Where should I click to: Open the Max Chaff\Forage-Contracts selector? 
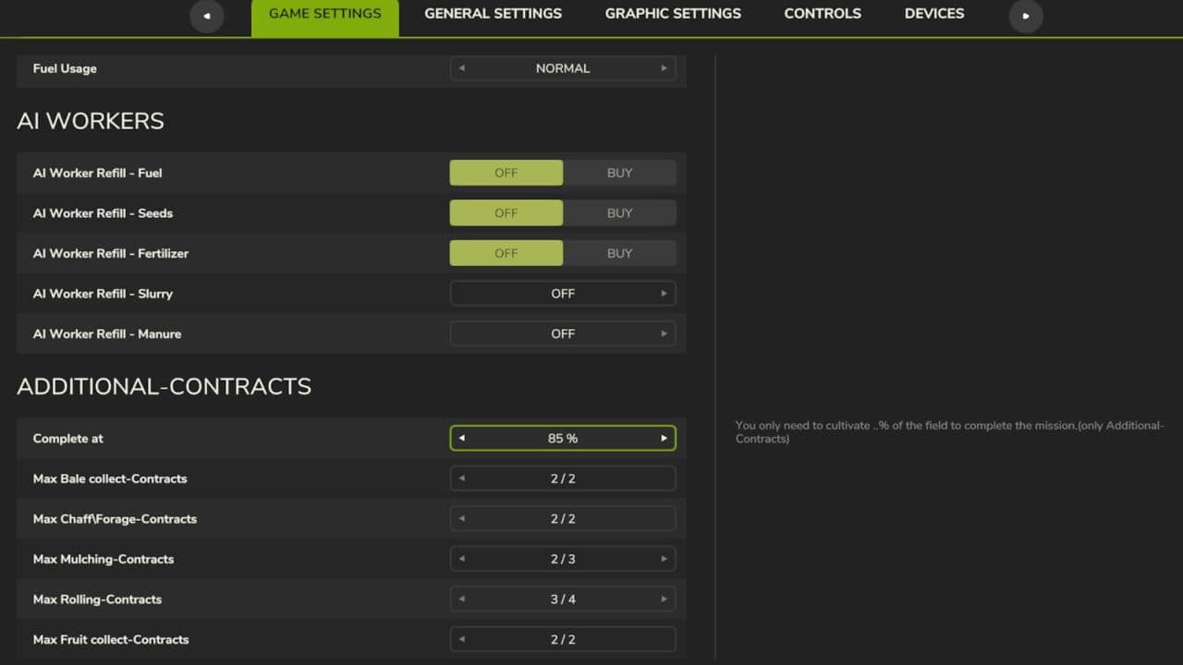pyautogui.click(x=562, y=518)
